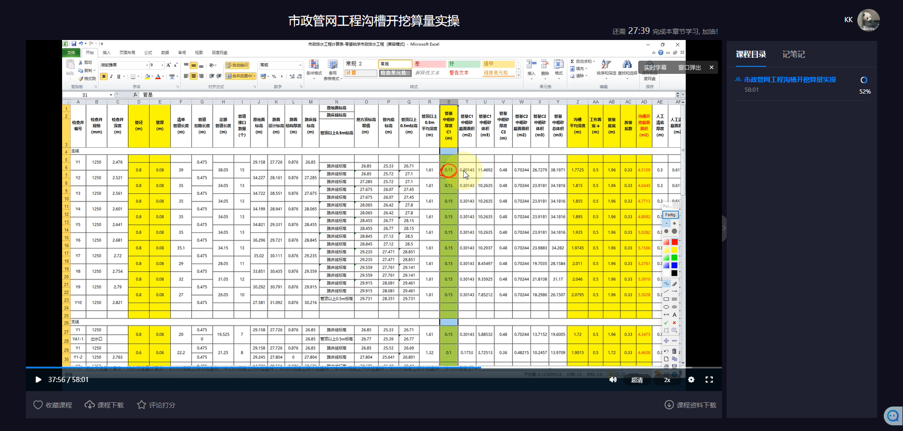Click the video progress bar
903x431 pixels.
tap(374, 367)
